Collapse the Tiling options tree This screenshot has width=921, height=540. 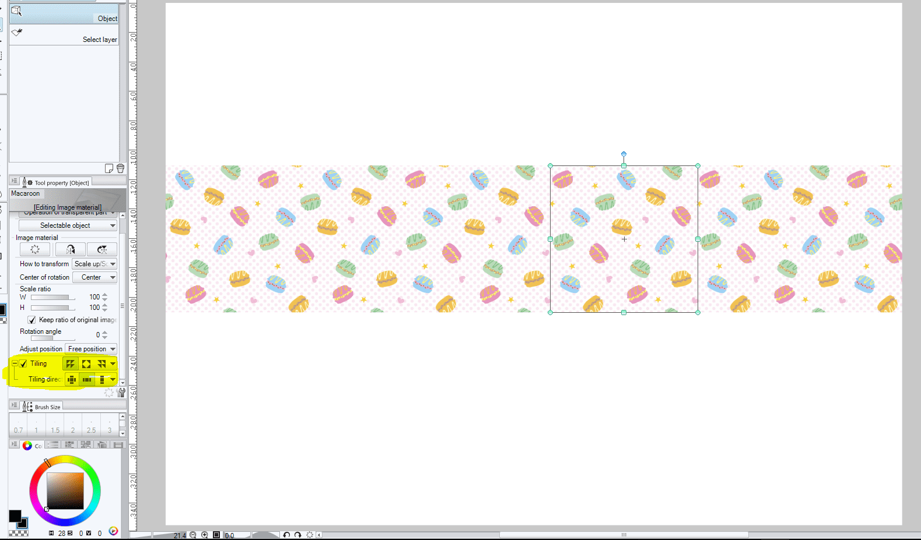coord(15,363)
